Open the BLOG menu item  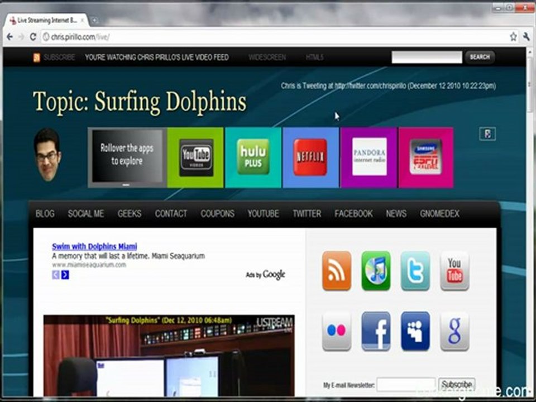[45, 214]
